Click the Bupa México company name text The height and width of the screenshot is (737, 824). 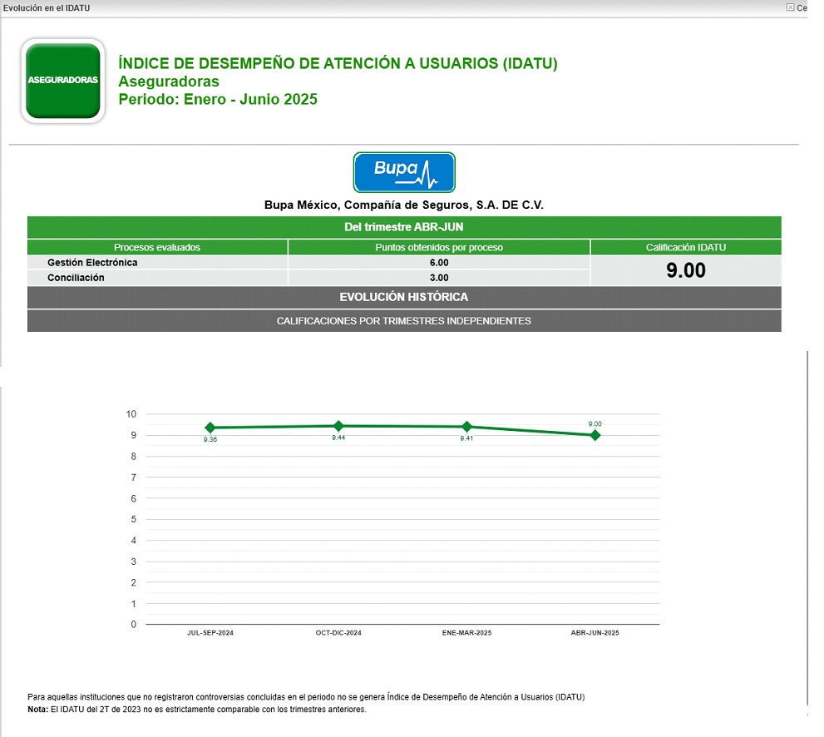404,205
